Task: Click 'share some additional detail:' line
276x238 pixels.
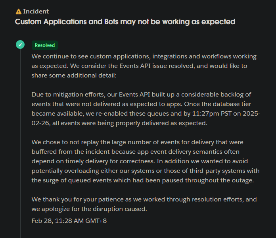Action: [x=74, y=75]
